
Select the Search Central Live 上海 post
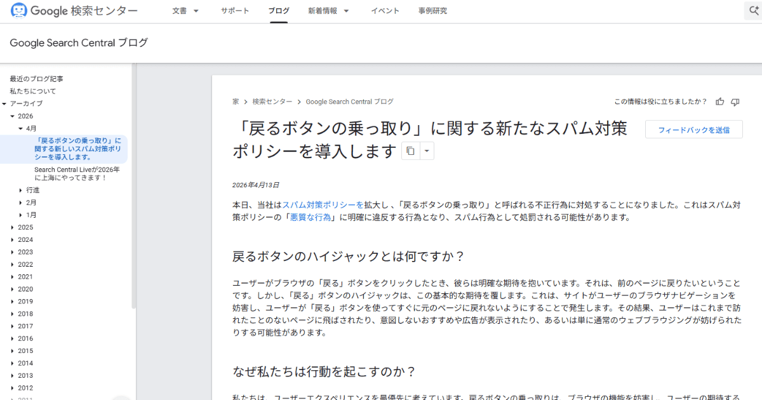pyautogui.click(x=76, y=173)
